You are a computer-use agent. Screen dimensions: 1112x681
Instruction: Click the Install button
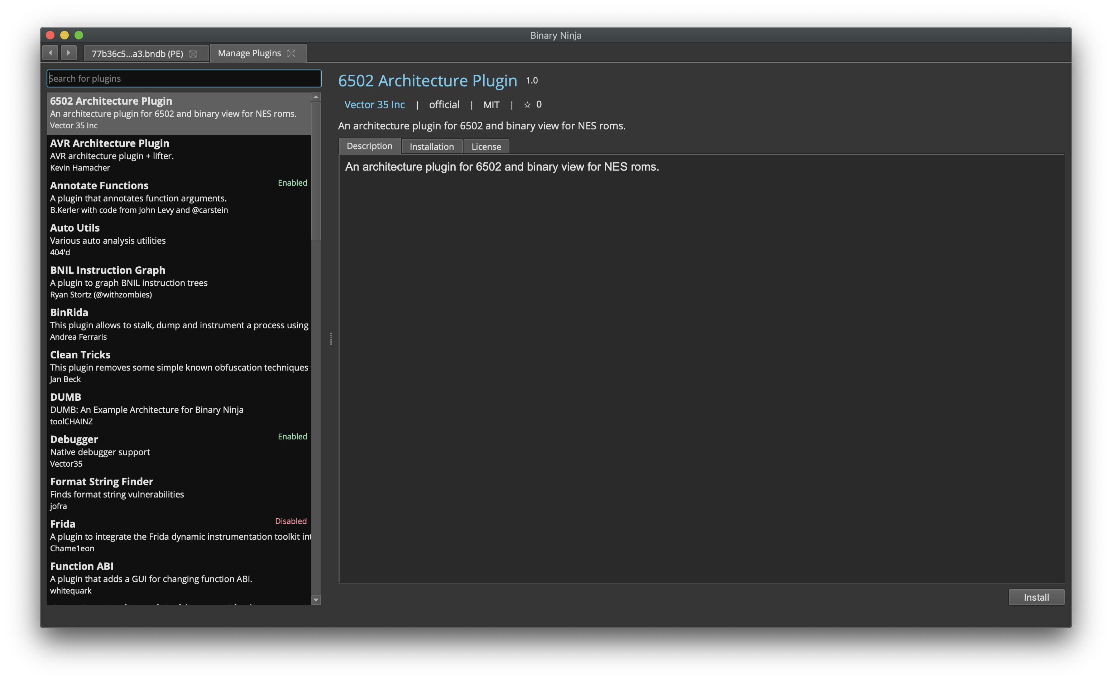(1036, 597)
